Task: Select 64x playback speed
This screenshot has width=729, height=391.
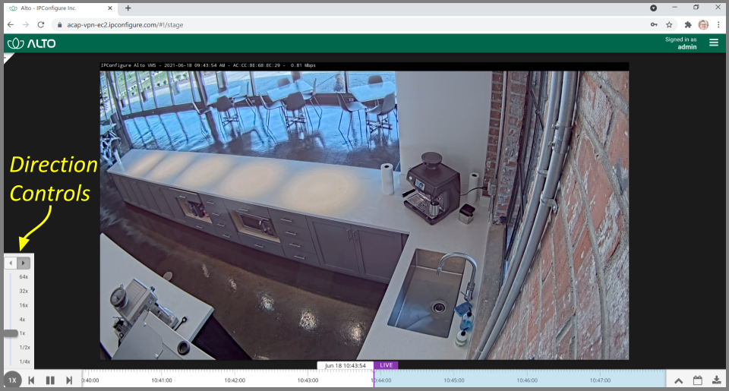Action: [x=24, y=277]
